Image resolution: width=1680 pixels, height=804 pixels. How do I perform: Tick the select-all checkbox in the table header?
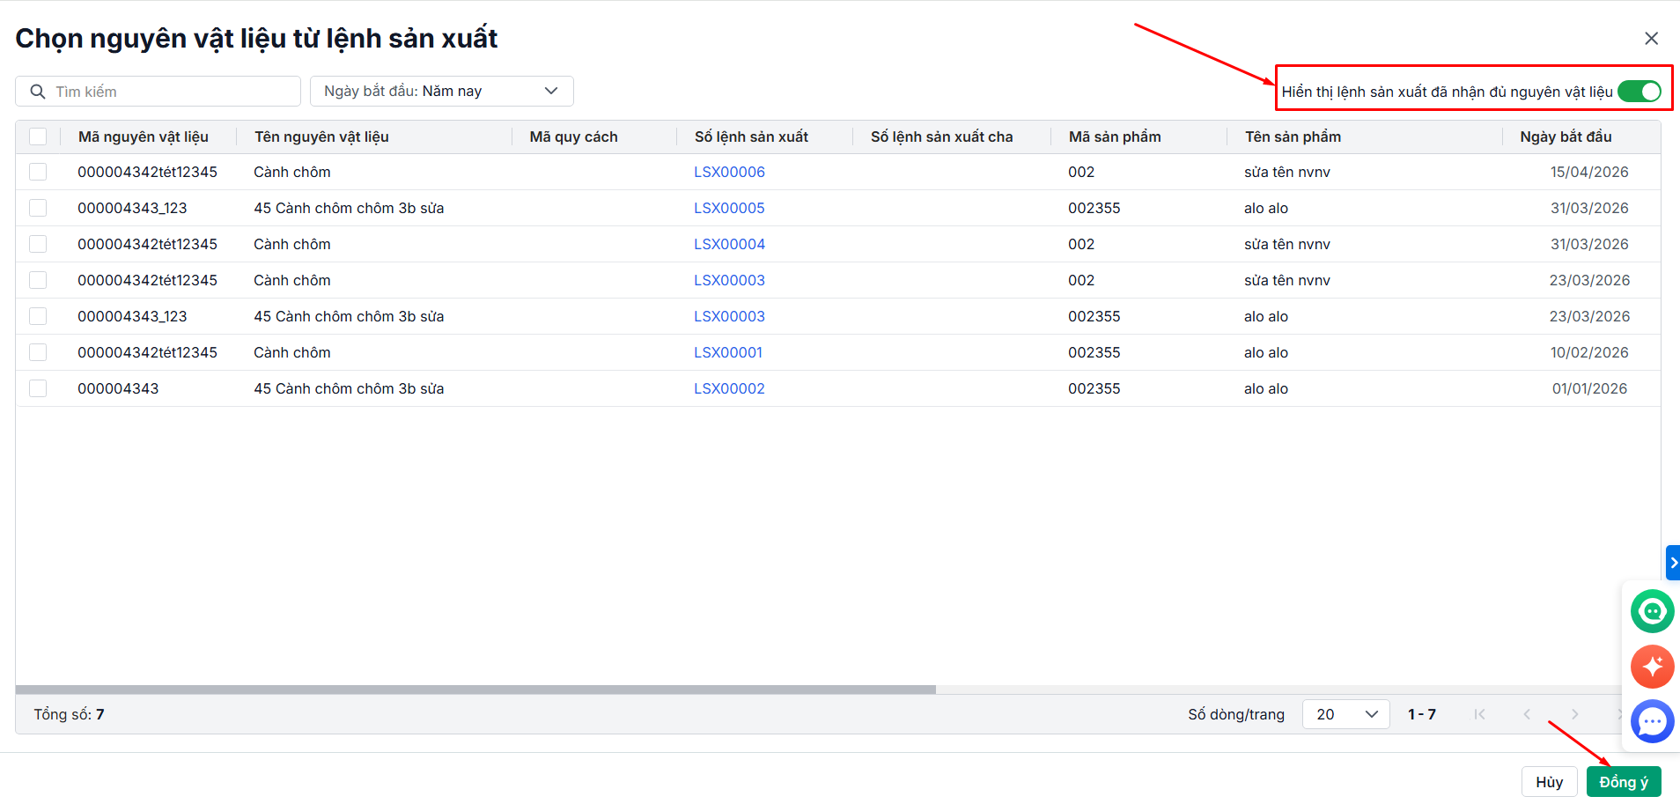tap(38, 136)
